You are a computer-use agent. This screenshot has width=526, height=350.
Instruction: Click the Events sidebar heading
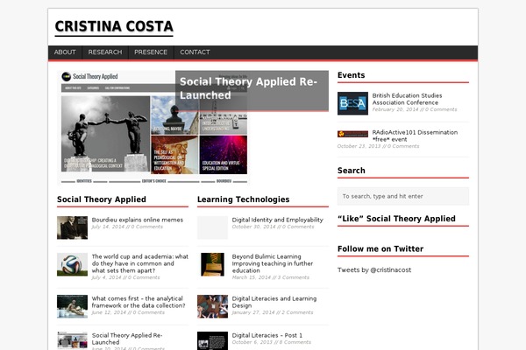(351, 75)
